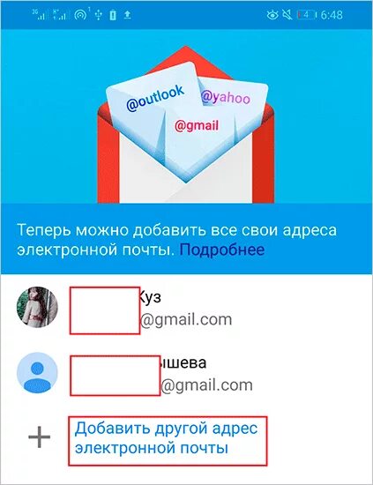
Task: Tap Добавить другой адрес электронной почты
Action: coord(167,438)
